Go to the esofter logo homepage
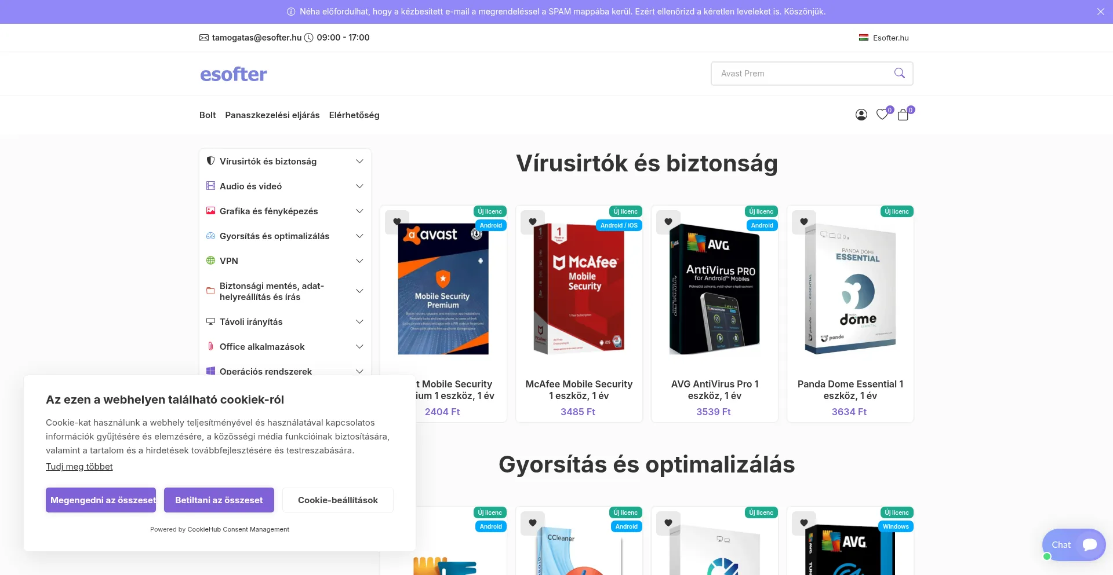Screen dimensions: 1113x575 [x=234, y=74]
